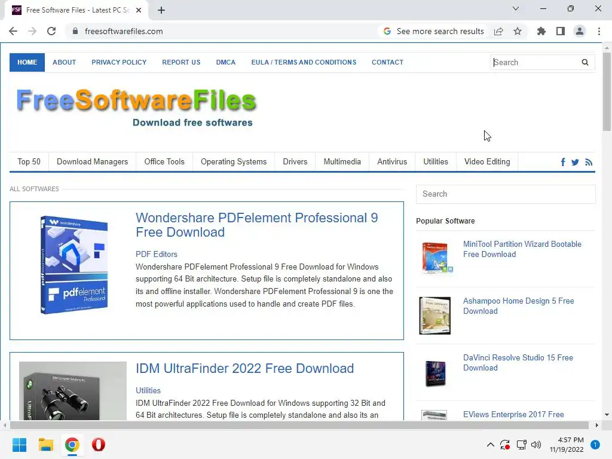The height and width of the screenshot is (459, 612).
Task: Open EULA / Terms and Conditions
Action: click(304, 62)
